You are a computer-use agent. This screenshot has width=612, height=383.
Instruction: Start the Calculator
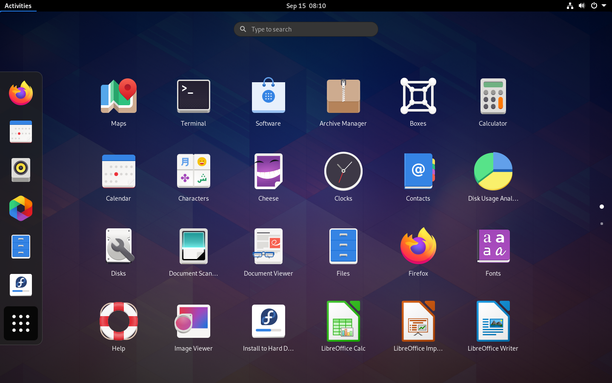point(493,96)
